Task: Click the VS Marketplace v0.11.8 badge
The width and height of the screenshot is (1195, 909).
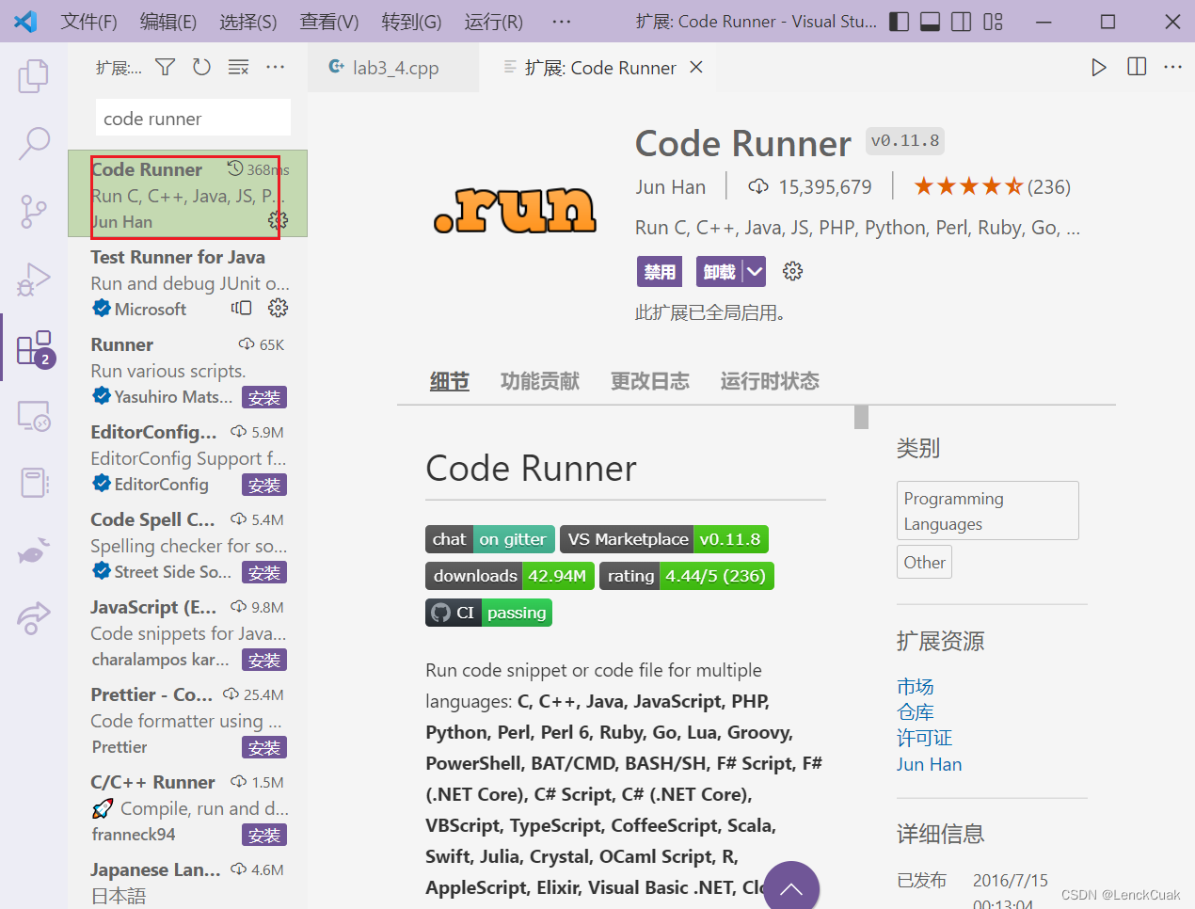Action: pos(664,539)
